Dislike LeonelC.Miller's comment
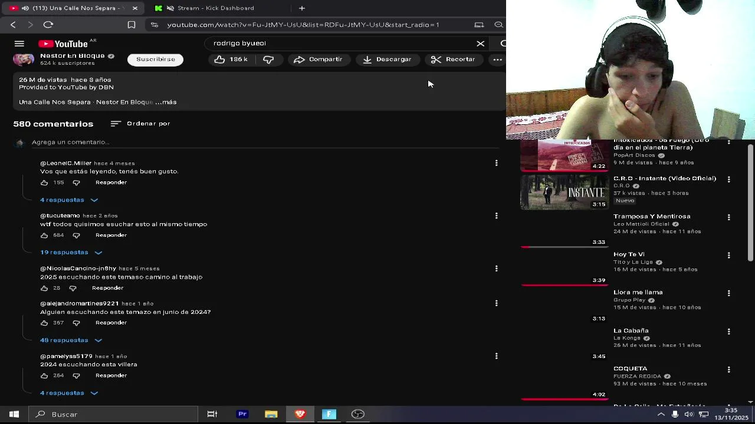 pyautogui.click(x=76, y=183)
